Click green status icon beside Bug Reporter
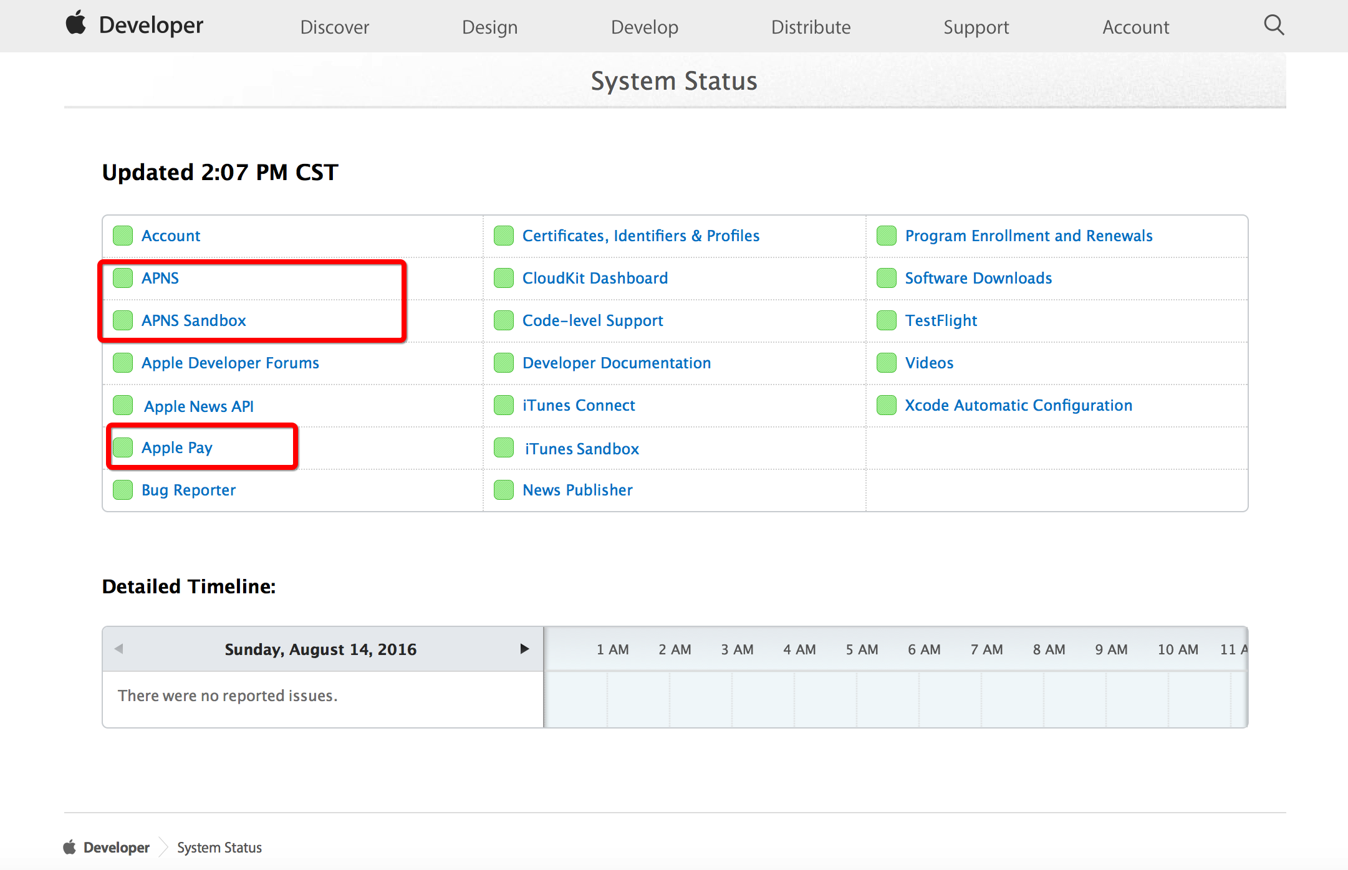This screenshot has width=1348, height=870. pyautogui.click(x=123, y=490)
